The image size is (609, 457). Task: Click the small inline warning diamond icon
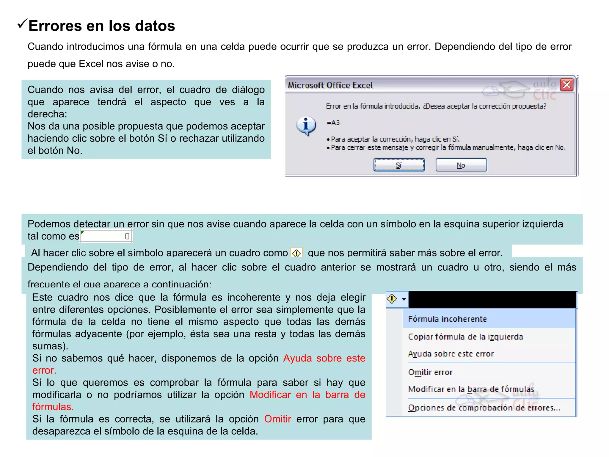pos(296,253)
